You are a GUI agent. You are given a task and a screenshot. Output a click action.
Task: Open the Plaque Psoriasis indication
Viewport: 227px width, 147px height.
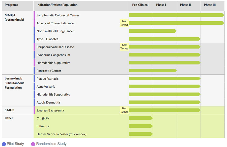47,79
